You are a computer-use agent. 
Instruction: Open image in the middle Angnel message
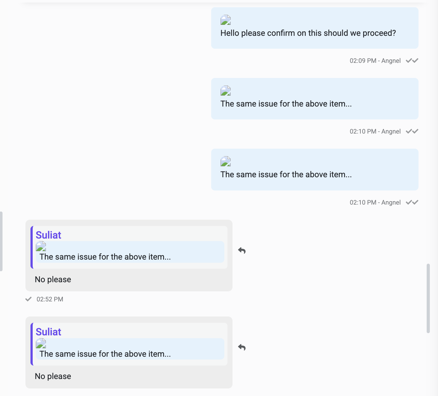coord(226,91)
